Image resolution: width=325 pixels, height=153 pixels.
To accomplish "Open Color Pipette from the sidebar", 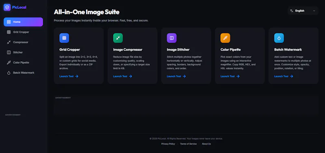I will [23, 62].
